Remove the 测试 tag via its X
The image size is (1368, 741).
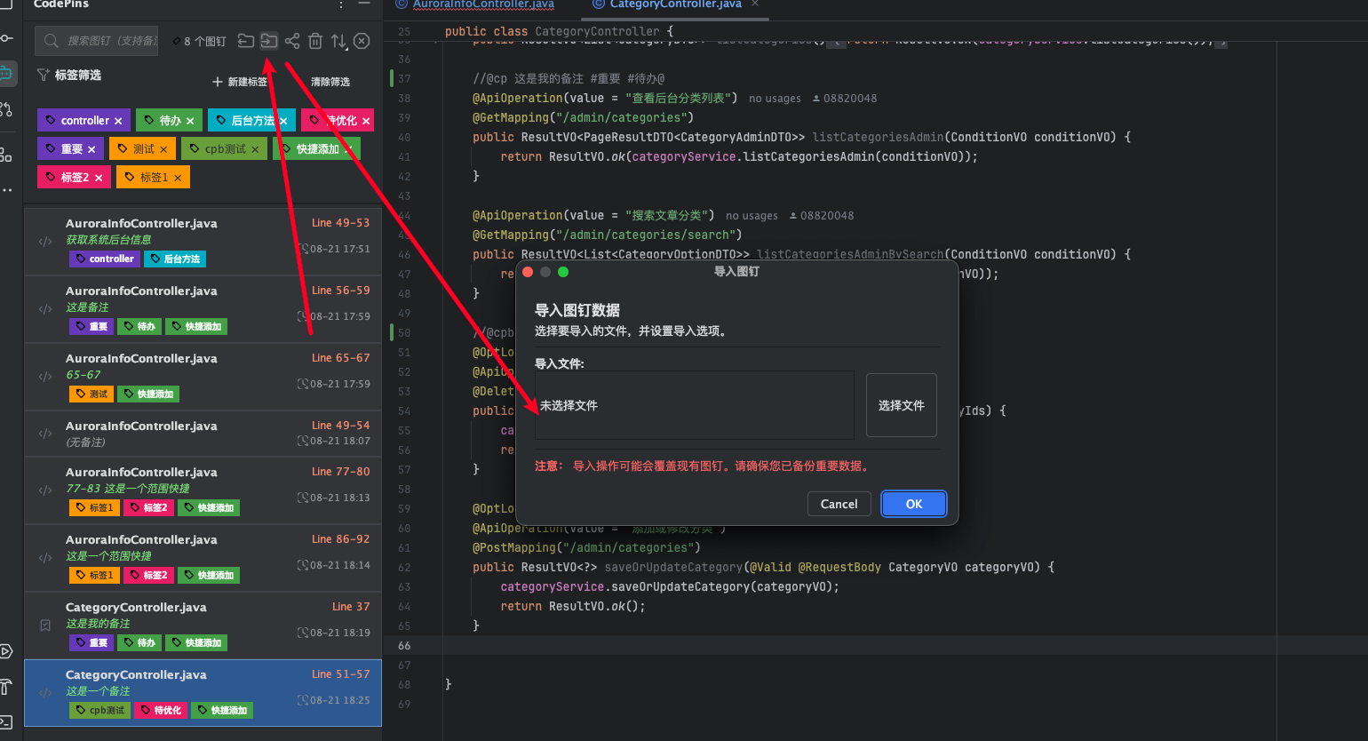163,149
